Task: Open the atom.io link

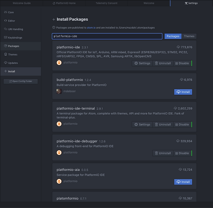Action: [91, 28]
